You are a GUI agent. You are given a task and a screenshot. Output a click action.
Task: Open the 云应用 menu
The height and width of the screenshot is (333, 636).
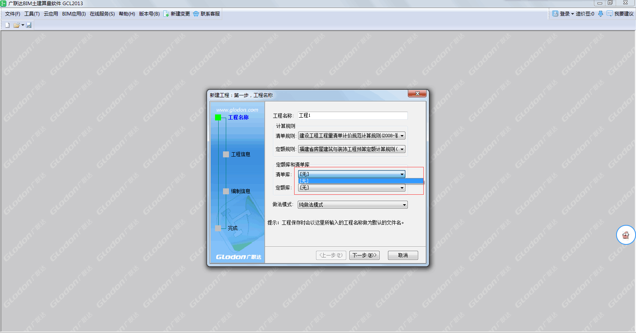click(51, 14)
